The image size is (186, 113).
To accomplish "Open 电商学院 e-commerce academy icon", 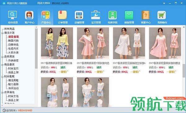I will point(113,15).
